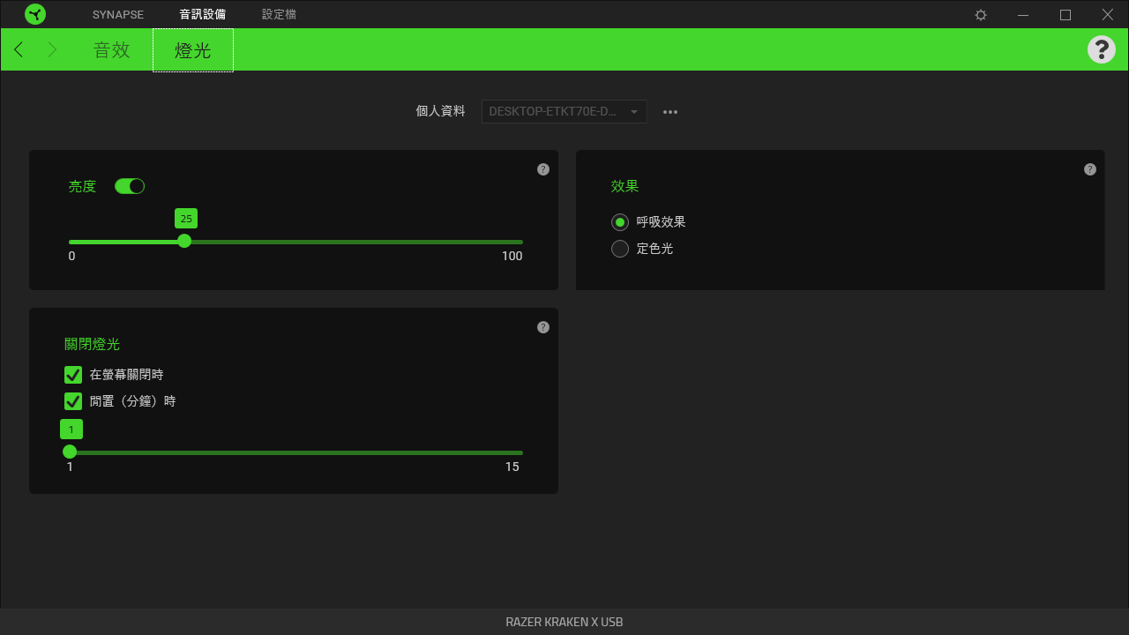Uncheck 在螢幕關閉時 checkbox

coord(73,375)
